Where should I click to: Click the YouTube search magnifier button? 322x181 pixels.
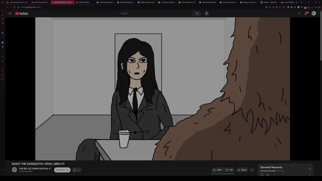pyautogui.click(x=197, y=13)
